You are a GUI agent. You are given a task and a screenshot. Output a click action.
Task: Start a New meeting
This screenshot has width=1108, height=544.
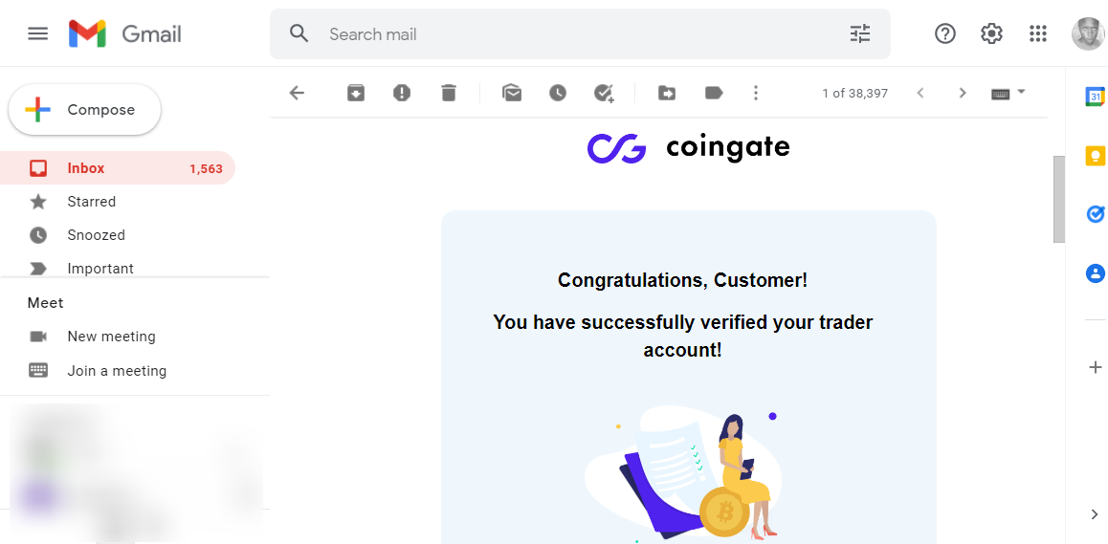tap(111, 337)
